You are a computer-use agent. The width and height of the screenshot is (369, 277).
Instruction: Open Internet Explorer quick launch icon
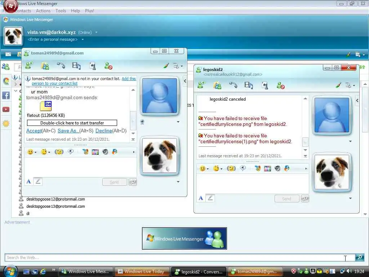[43, 272]
